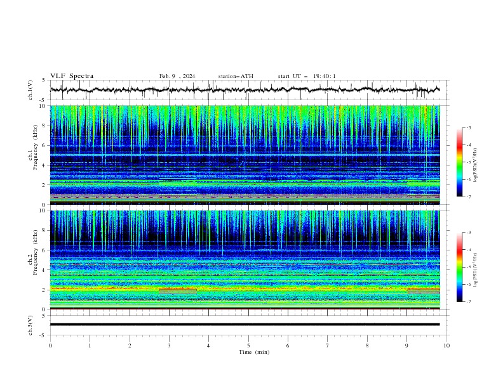Click the red patch after 9 min in ch.2
The image size is (503, 388).
pos(424,290)
